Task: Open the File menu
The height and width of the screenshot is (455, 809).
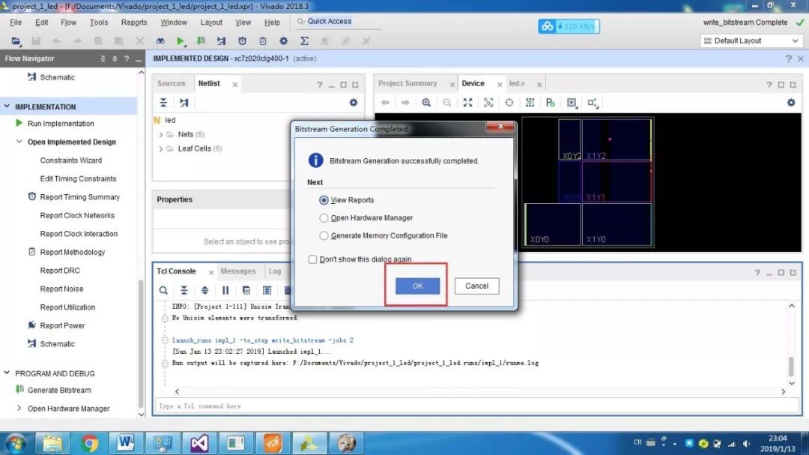Action: (x=16, y=22)
